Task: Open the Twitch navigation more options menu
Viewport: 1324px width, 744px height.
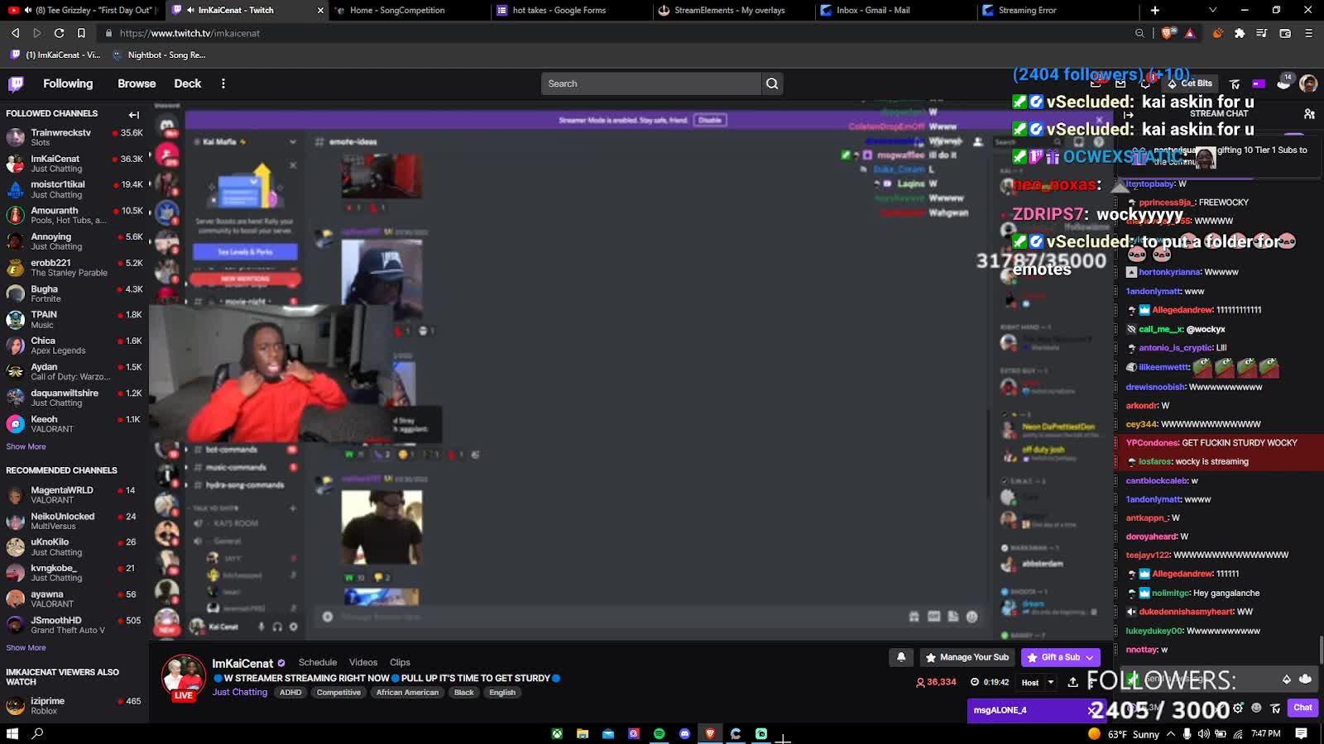Action: click(223, 83)
